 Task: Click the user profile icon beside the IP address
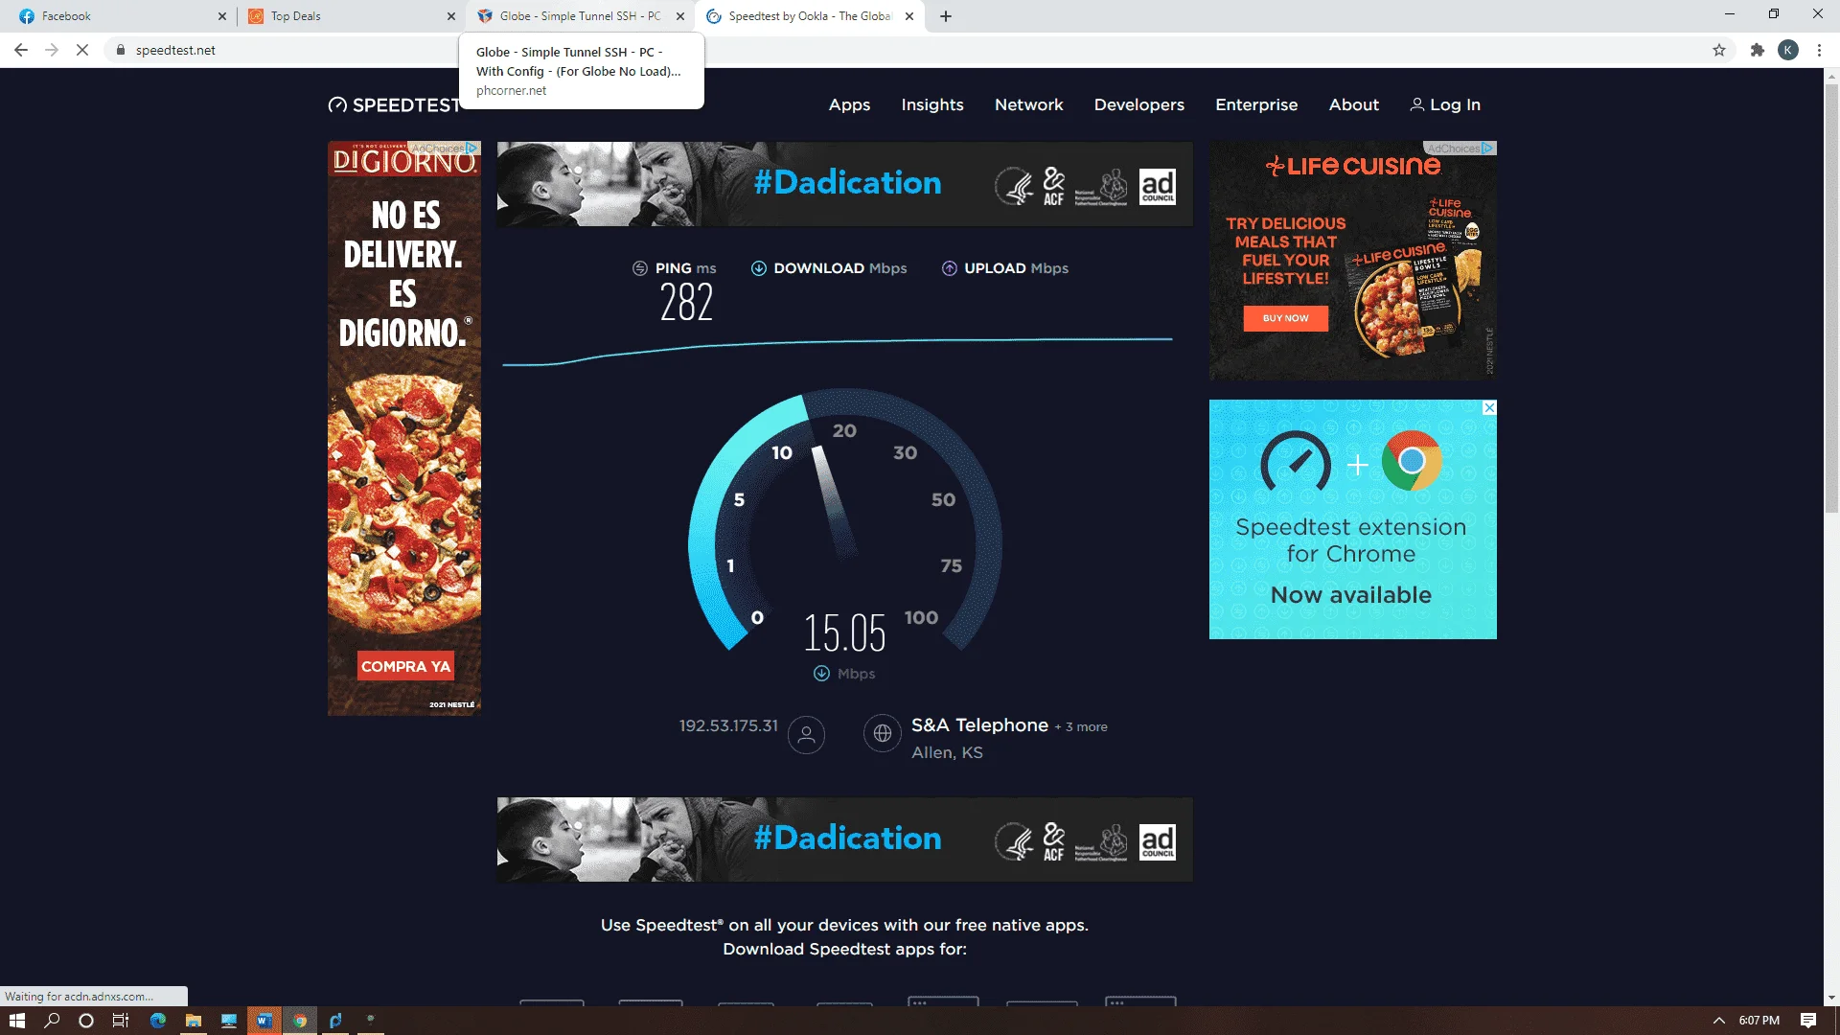(806, 735)
